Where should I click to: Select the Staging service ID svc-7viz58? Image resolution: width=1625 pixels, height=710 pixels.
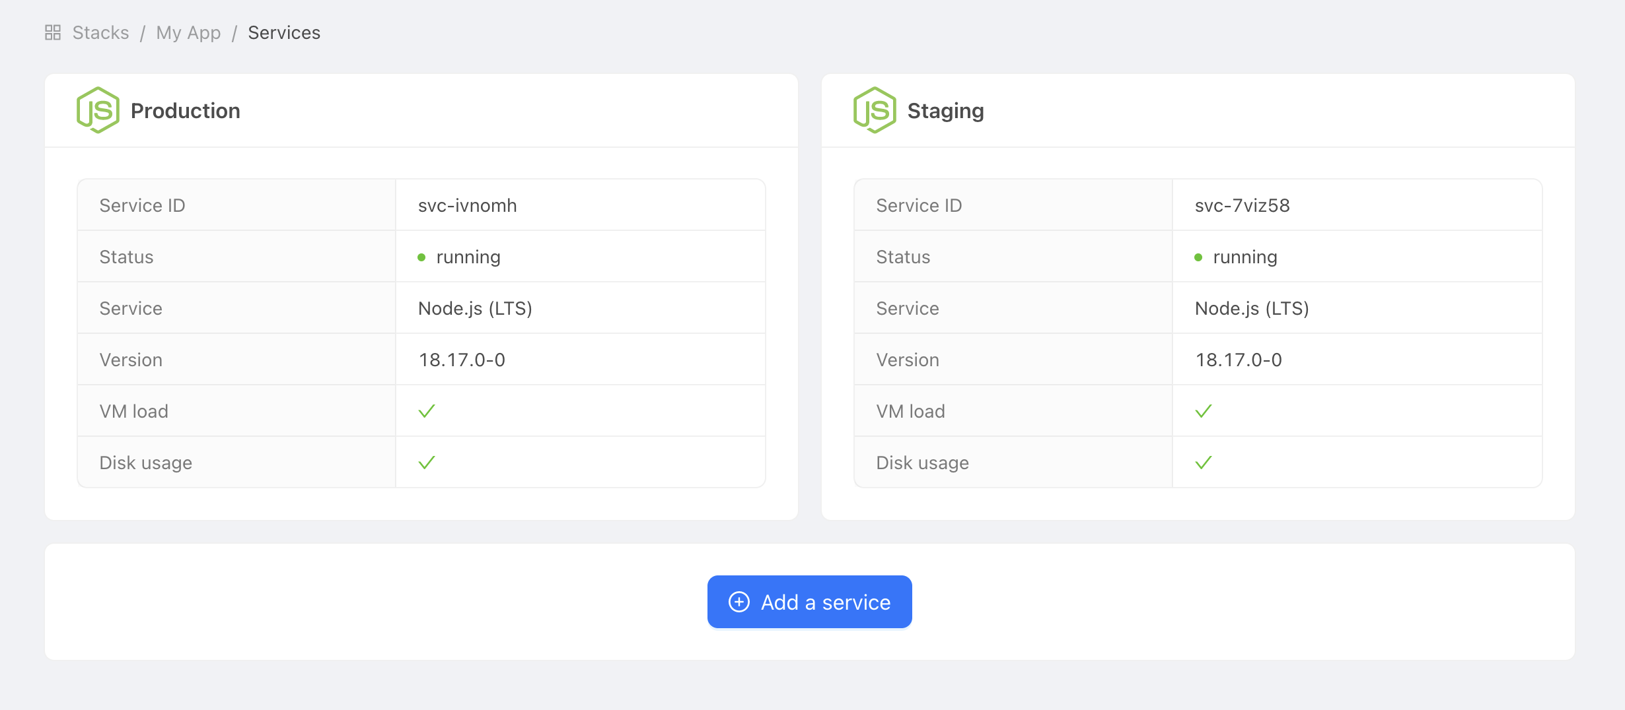pos(1242,205)
